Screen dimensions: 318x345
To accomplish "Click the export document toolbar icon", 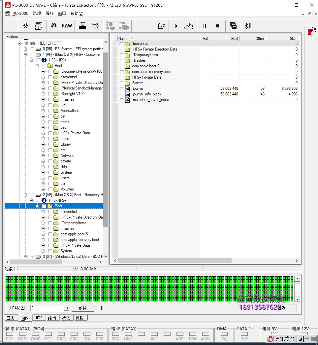I will pos(161,26).
